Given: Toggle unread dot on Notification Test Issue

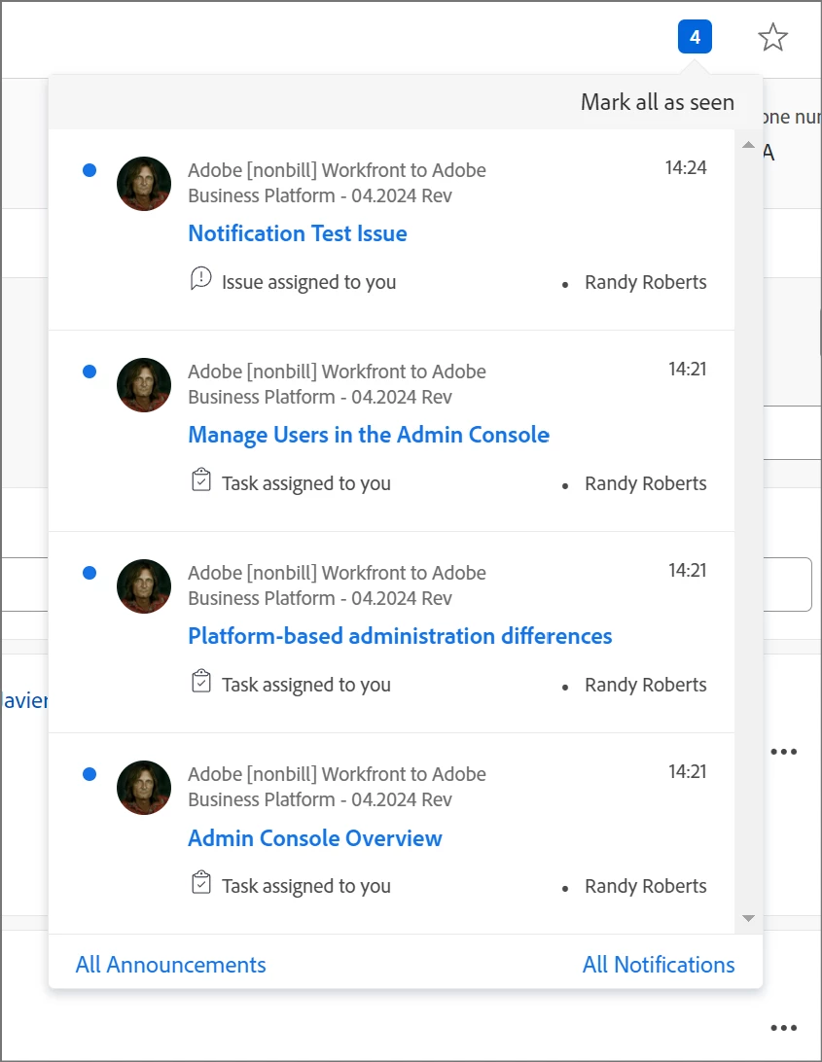Looking at the screenshot, I should (x=89, y=170).
